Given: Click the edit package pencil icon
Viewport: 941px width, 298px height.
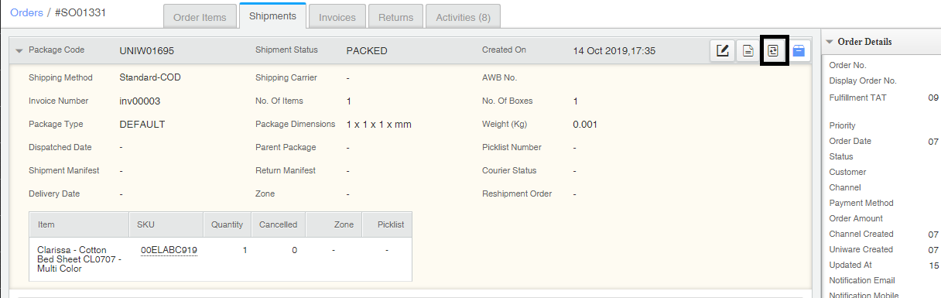Looking at the screenshot, I should click(x=723, y=51).
